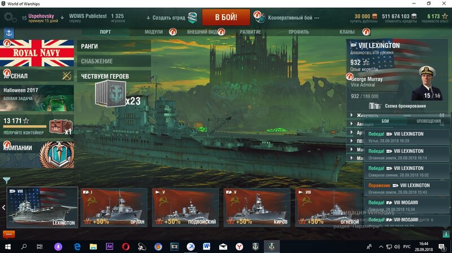
Task: Open Opera browser from the taskbar
Action: click(125, 247)
